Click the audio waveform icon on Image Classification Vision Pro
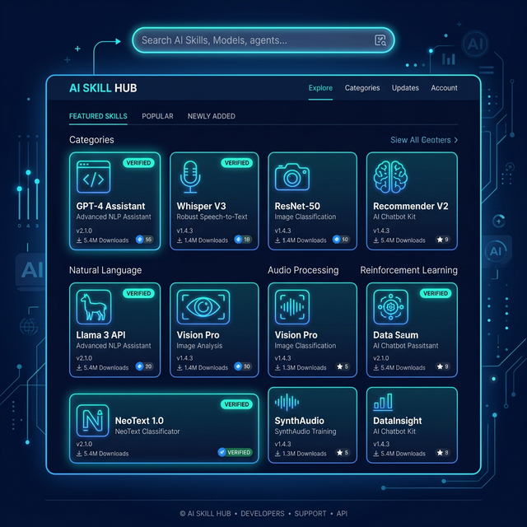The image size is (527, 527). pos(291,307)
